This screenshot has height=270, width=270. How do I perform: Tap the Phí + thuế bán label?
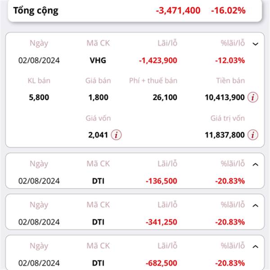[x=153, y=81]
